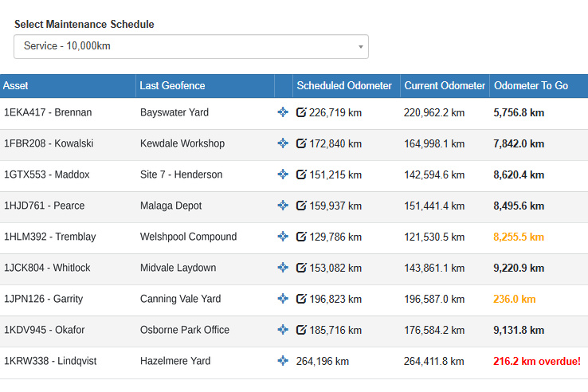Click the locate icon for 1EKA417 - Brennan

tap(283, 112)
